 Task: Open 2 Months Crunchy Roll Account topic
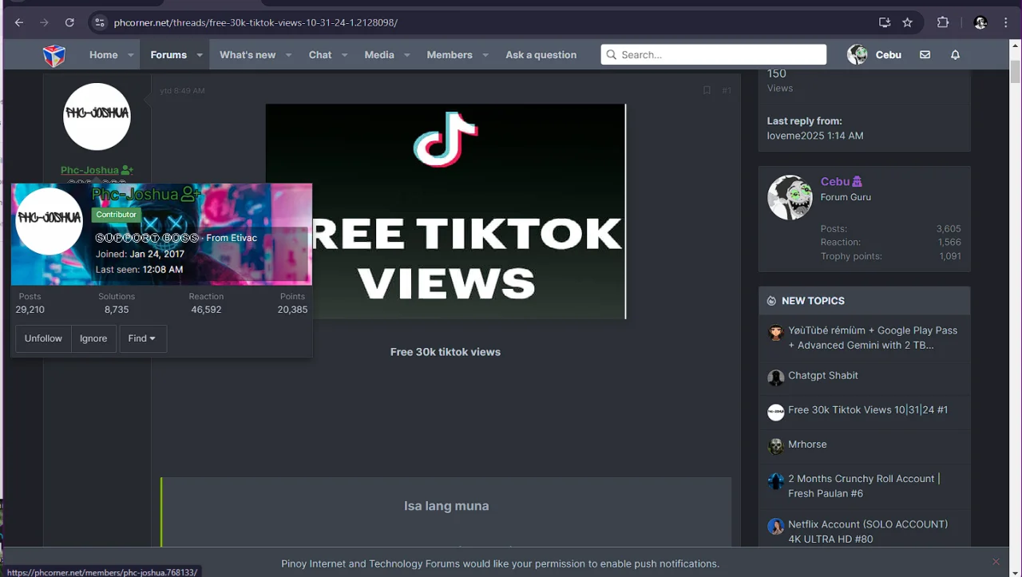coord(864,486)
